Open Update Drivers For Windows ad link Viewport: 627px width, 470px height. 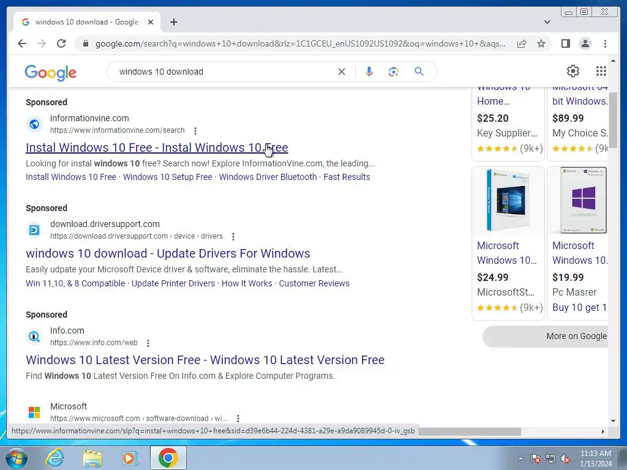pyautogui.click(x=168, y=253)
